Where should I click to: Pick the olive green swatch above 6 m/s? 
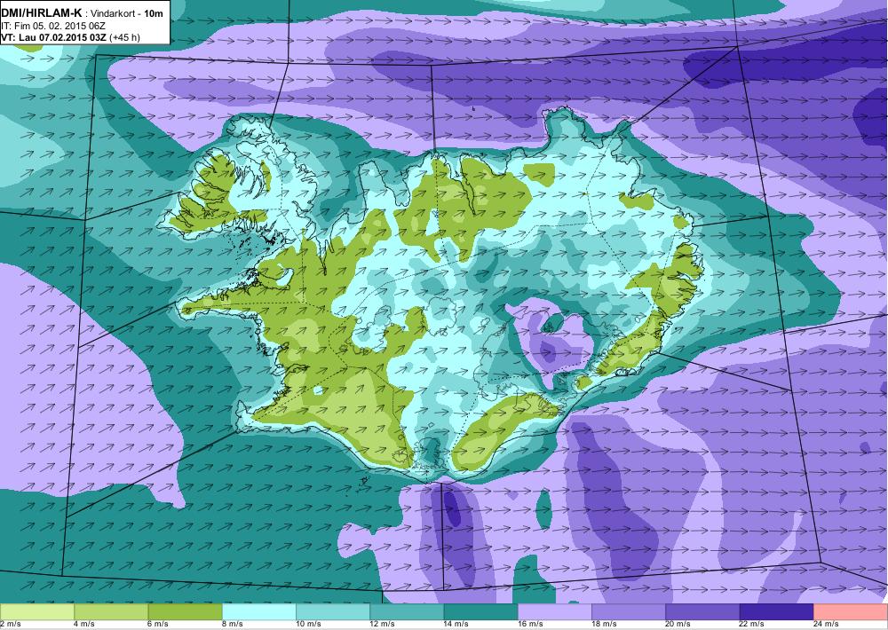pos(186,612)
